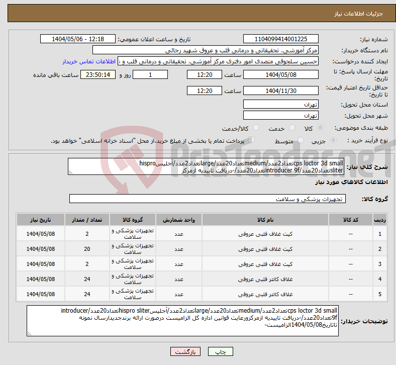396x365 pixels.
Task: Click the delivery province تهران field
Action: (x=280, y=105)
